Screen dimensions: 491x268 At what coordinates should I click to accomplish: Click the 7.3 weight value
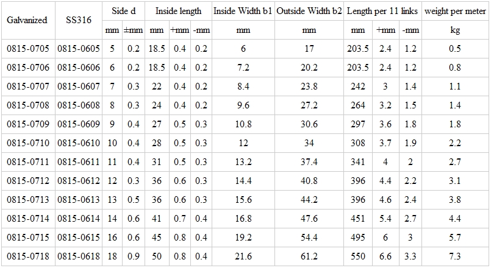coord(455,256)
